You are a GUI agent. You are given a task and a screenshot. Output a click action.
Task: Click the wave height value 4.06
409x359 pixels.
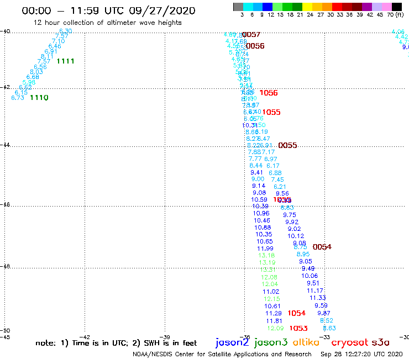click(x=398, y=32)
